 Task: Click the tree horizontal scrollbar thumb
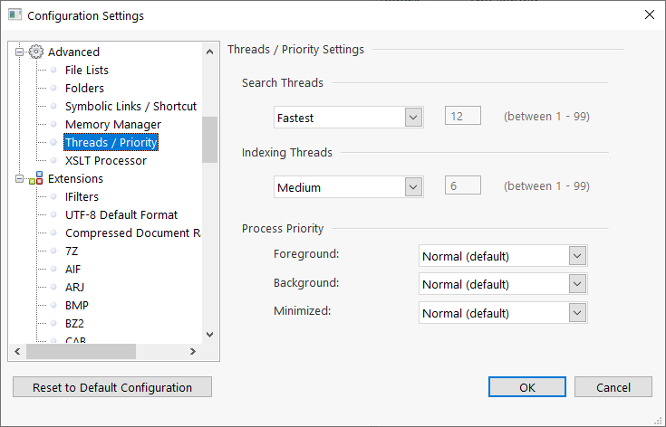81,352
